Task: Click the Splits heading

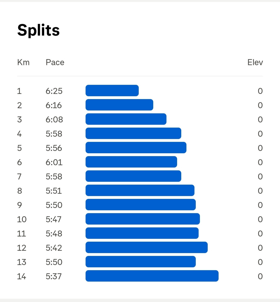Action: [39, 30]
